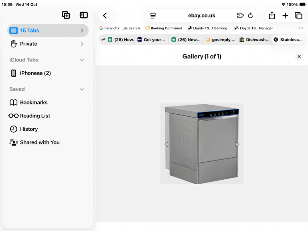308x231 pixels.
Task: Select the Stainless... tab
Action: click(288, 40)
